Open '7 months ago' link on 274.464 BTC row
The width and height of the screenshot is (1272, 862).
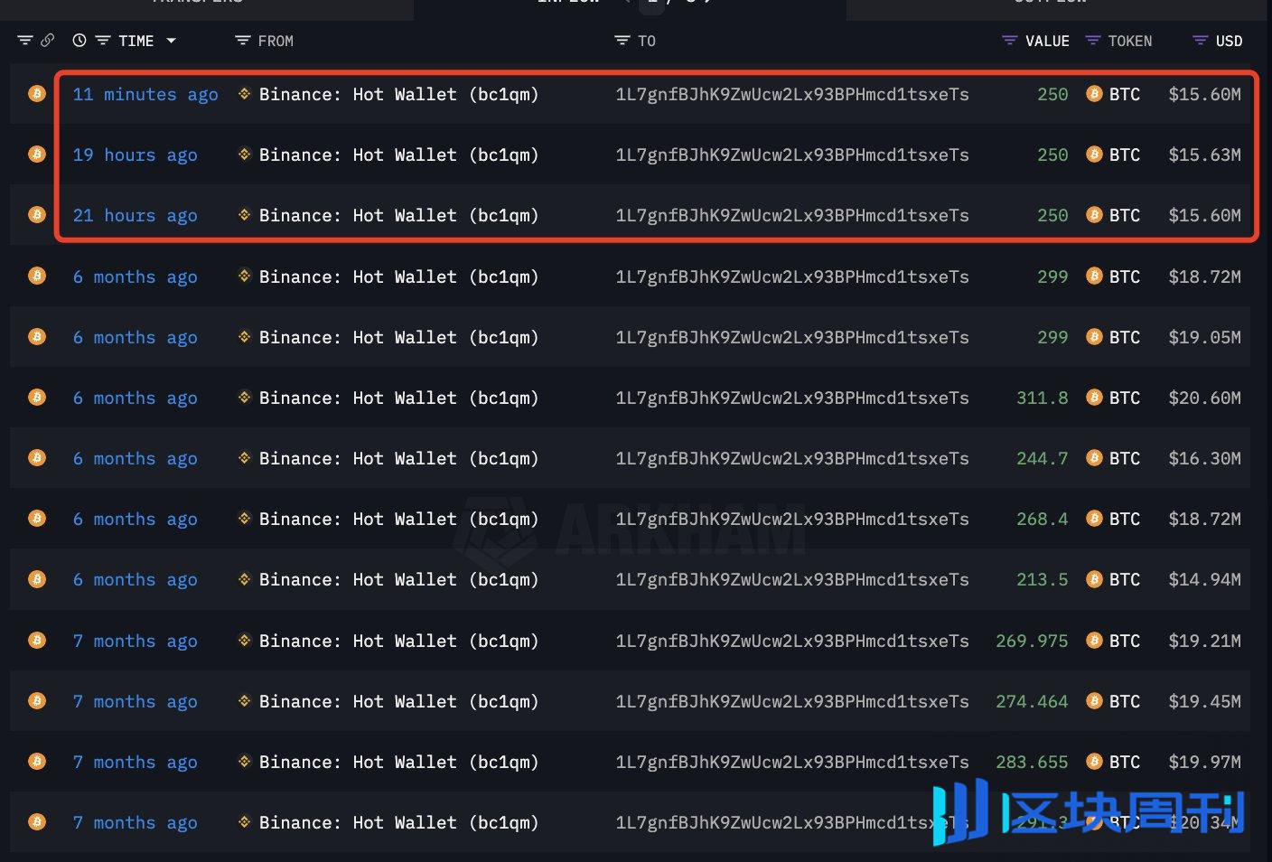pyautogui.click(x=136, y=701)
